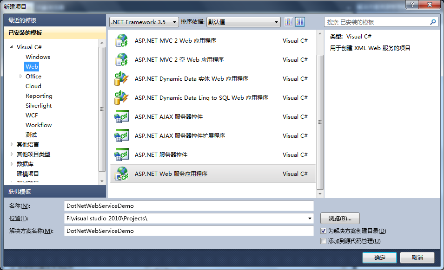444x270 pixels.
Task: Select ASP.NET AJAX 服务器控件扩展程序 template
Action: (212, 135)
